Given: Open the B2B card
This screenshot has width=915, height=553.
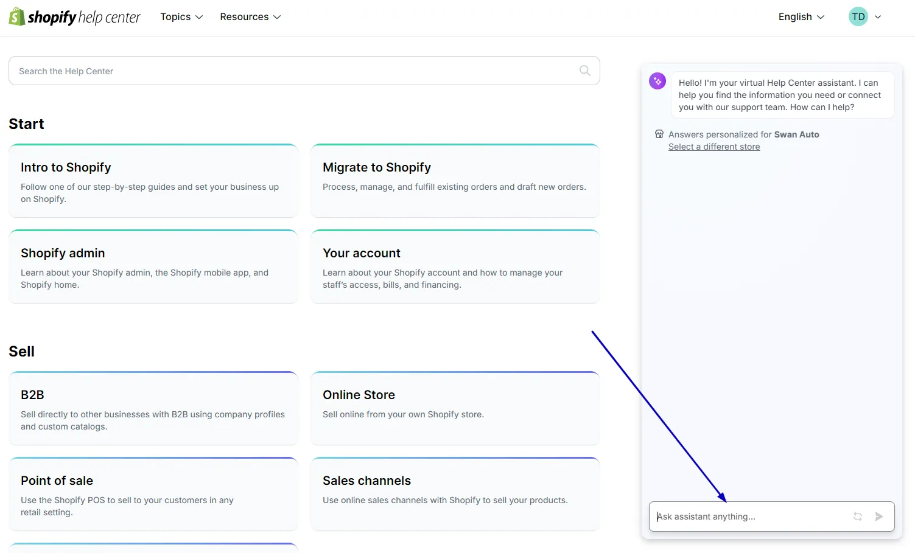Looking at the screenshot, I should tap(153, 408).
